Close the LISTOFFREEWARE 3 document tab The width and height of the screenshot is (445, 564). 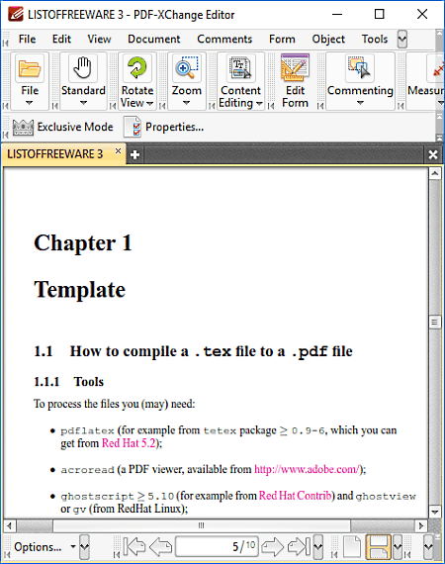pos(118,151)
